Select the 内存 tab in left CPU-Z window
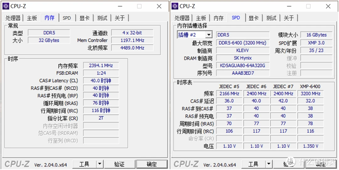The image size is (339, 170). pyautogui.click(x=50, y=18)
